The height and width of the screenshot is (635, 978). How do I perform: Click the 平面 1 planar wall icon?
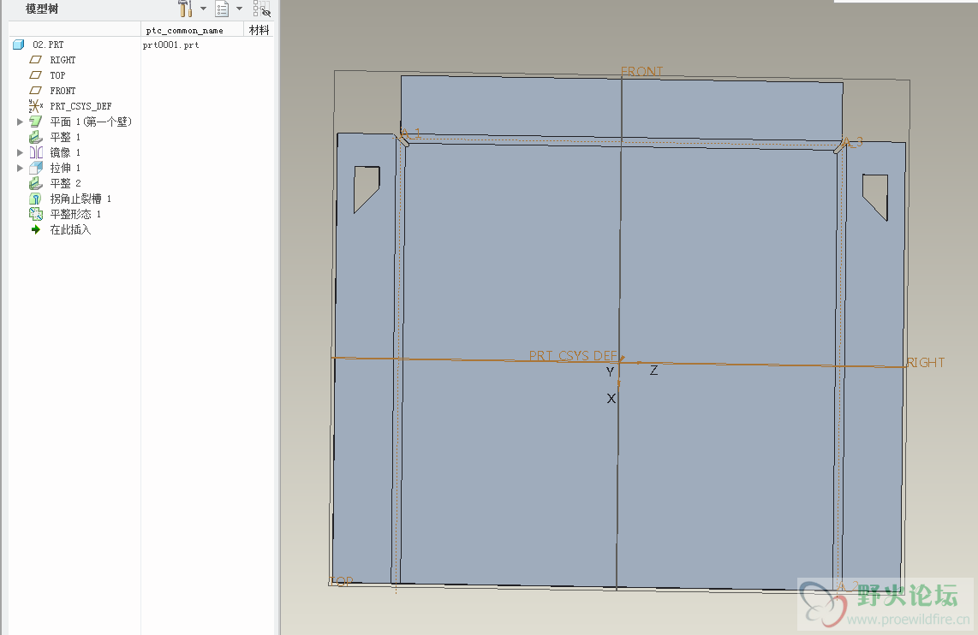point(36,122)
